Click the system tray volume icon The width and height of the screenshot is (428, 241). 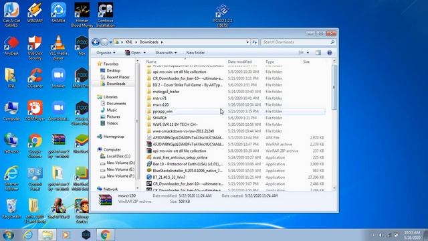pos(381,235)
